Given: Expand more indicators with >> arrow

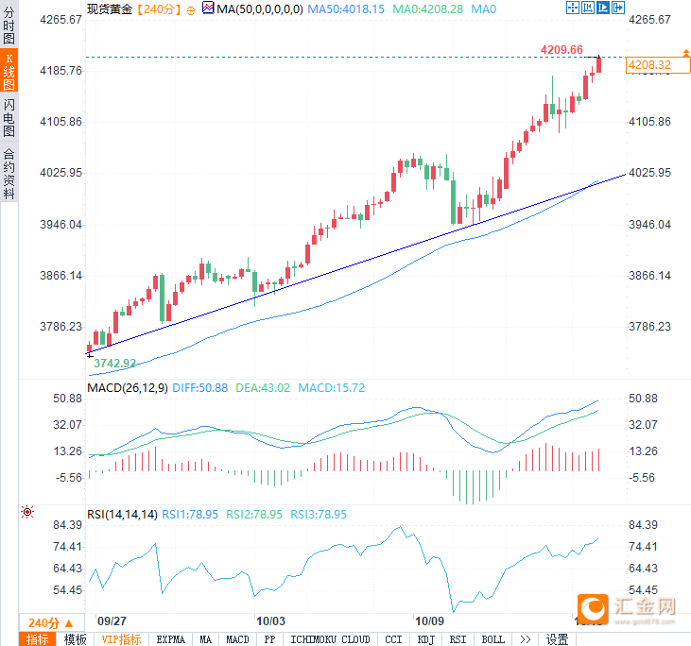Looking at the screenshot, I should (x=525, y=639).
